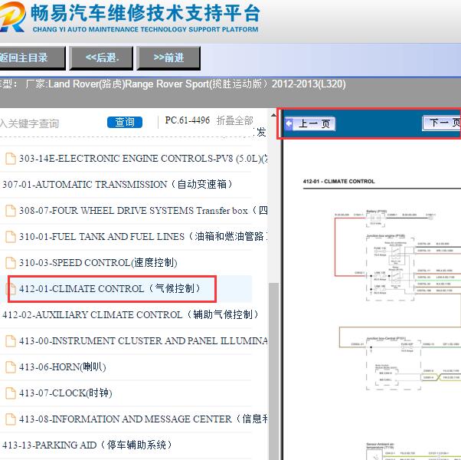
Task: Focus the keyword search input field
Action: (x=50, y=123)
